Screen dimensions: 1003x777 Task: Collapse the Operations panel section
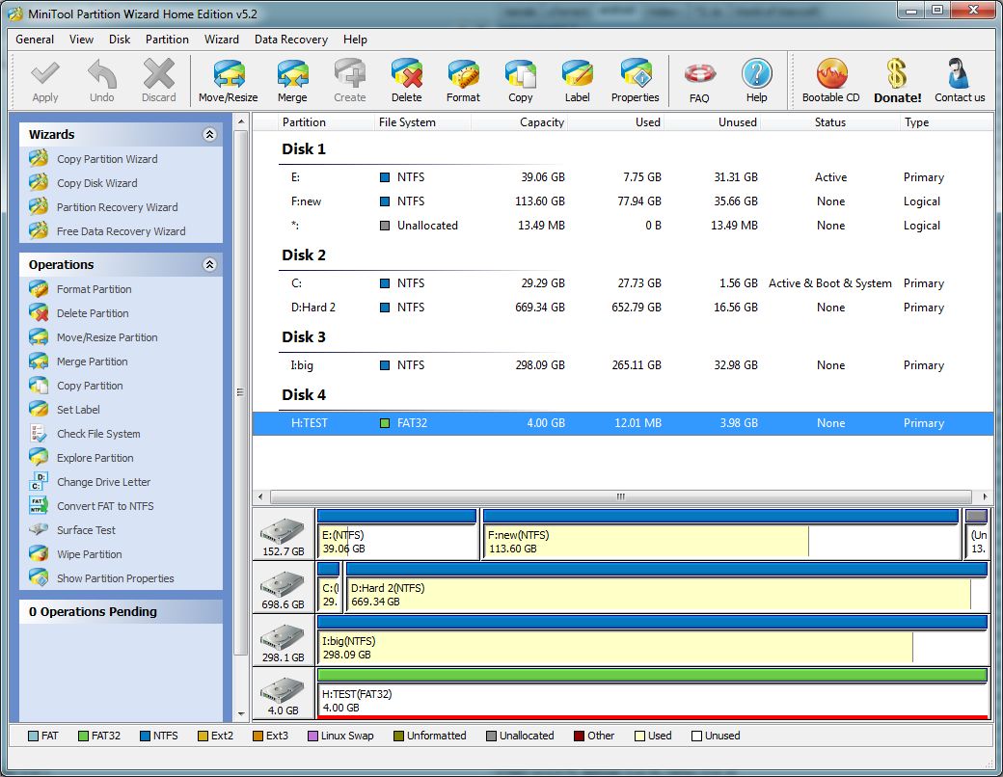[209, 265]
